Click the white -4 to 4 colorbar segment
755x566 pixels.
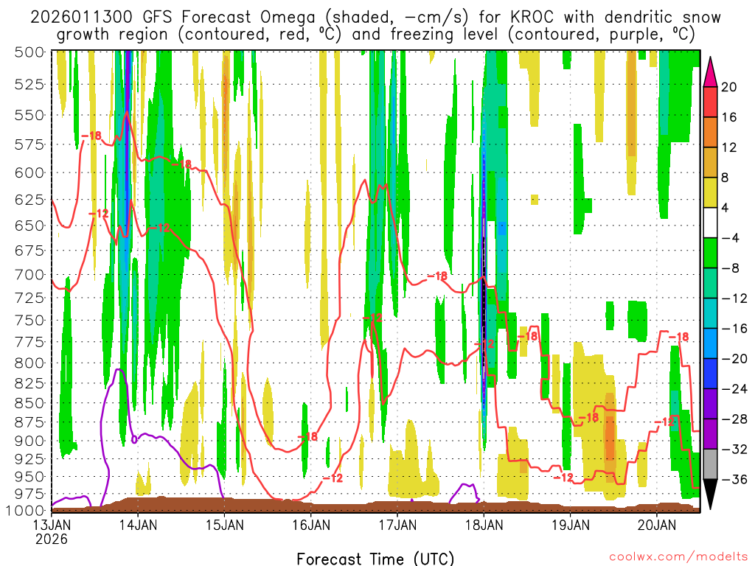tap(710, 223)
